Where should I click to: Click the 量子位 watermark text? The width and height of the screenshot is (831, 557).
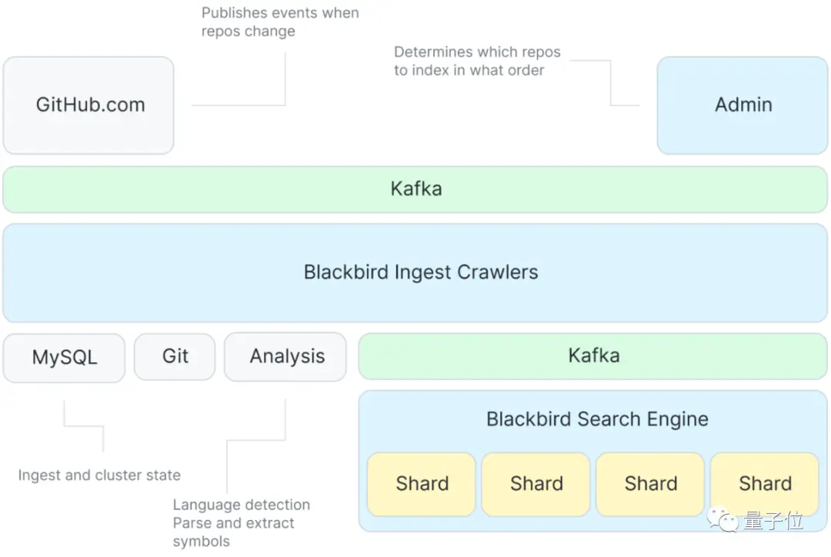tap(773, 520)
